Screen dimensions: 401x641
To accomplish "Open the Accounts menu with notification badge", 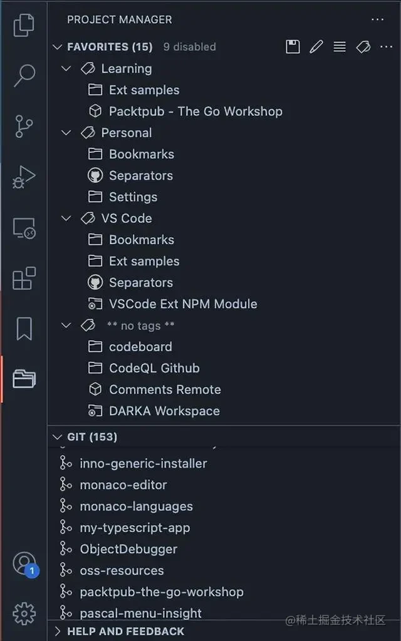I will tap(26, 565).
